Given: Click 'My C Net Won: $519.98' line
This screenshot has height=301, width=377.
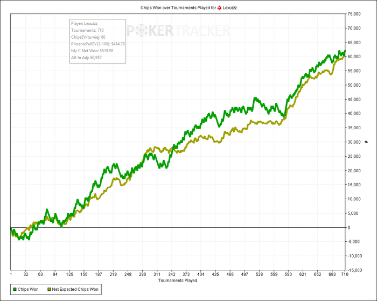Looking at the screenshot, I should 92,51.
